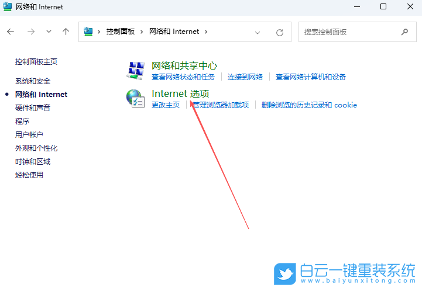Close the 网络和 Internet window

tap(410, 6)
